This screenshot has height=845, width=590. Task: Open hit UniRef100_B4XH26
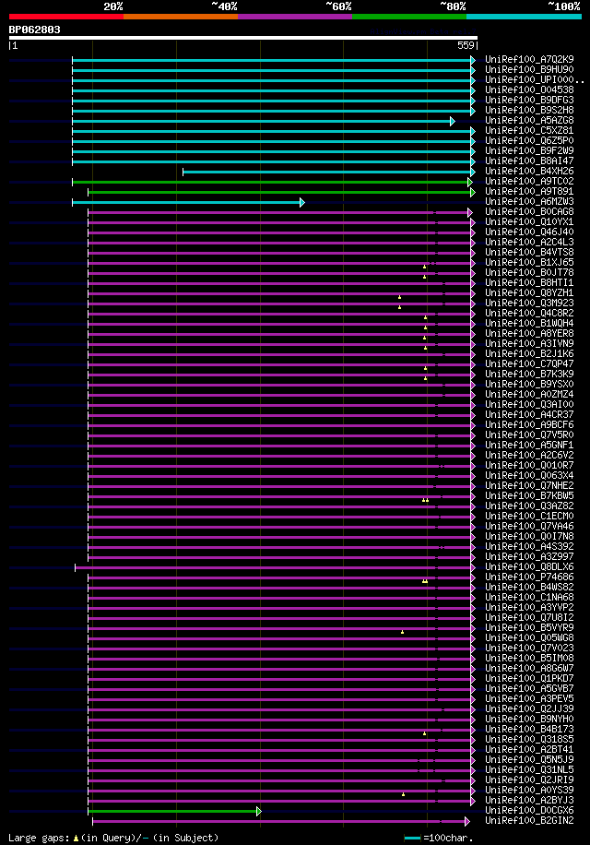[529, 171]
